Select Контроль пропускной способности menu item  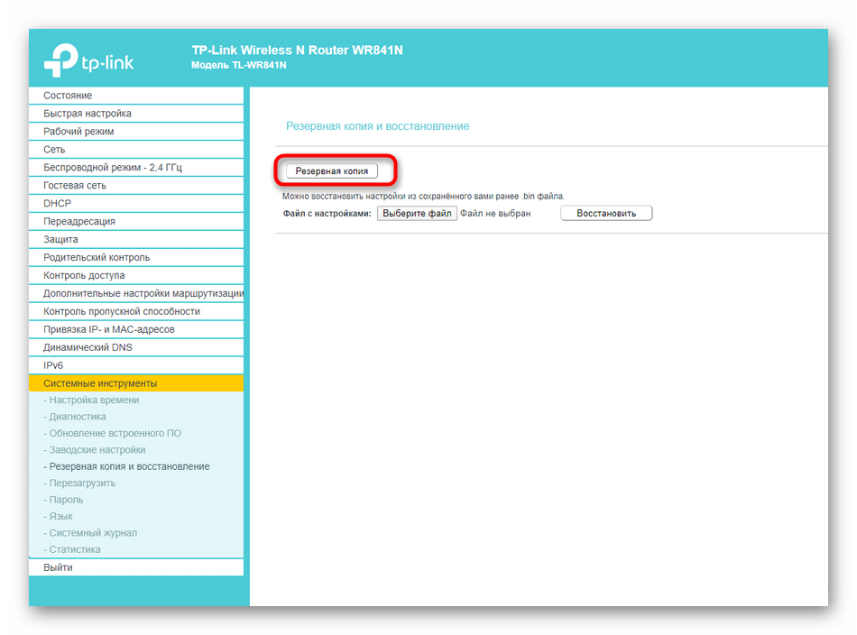(x=122, y=312)
